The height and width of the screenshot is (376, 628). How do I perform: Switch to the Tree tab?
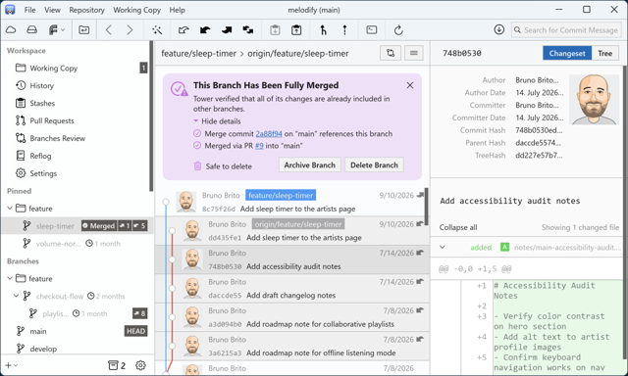click(604, 53)
